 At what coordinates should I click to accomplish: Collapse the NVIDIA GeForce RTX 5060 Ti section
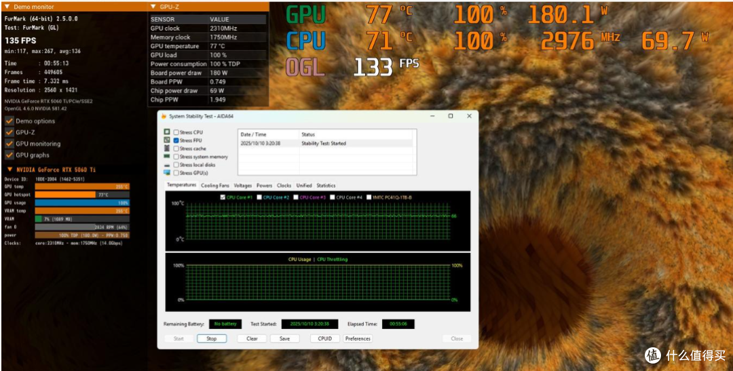click(9, 170)
